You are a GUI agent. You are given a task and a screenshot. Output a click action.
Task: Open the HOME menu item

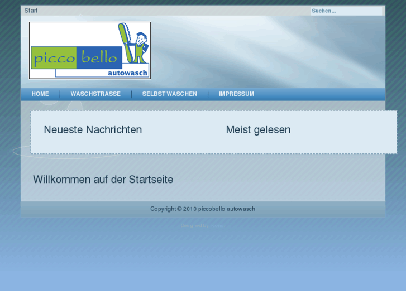40,94
